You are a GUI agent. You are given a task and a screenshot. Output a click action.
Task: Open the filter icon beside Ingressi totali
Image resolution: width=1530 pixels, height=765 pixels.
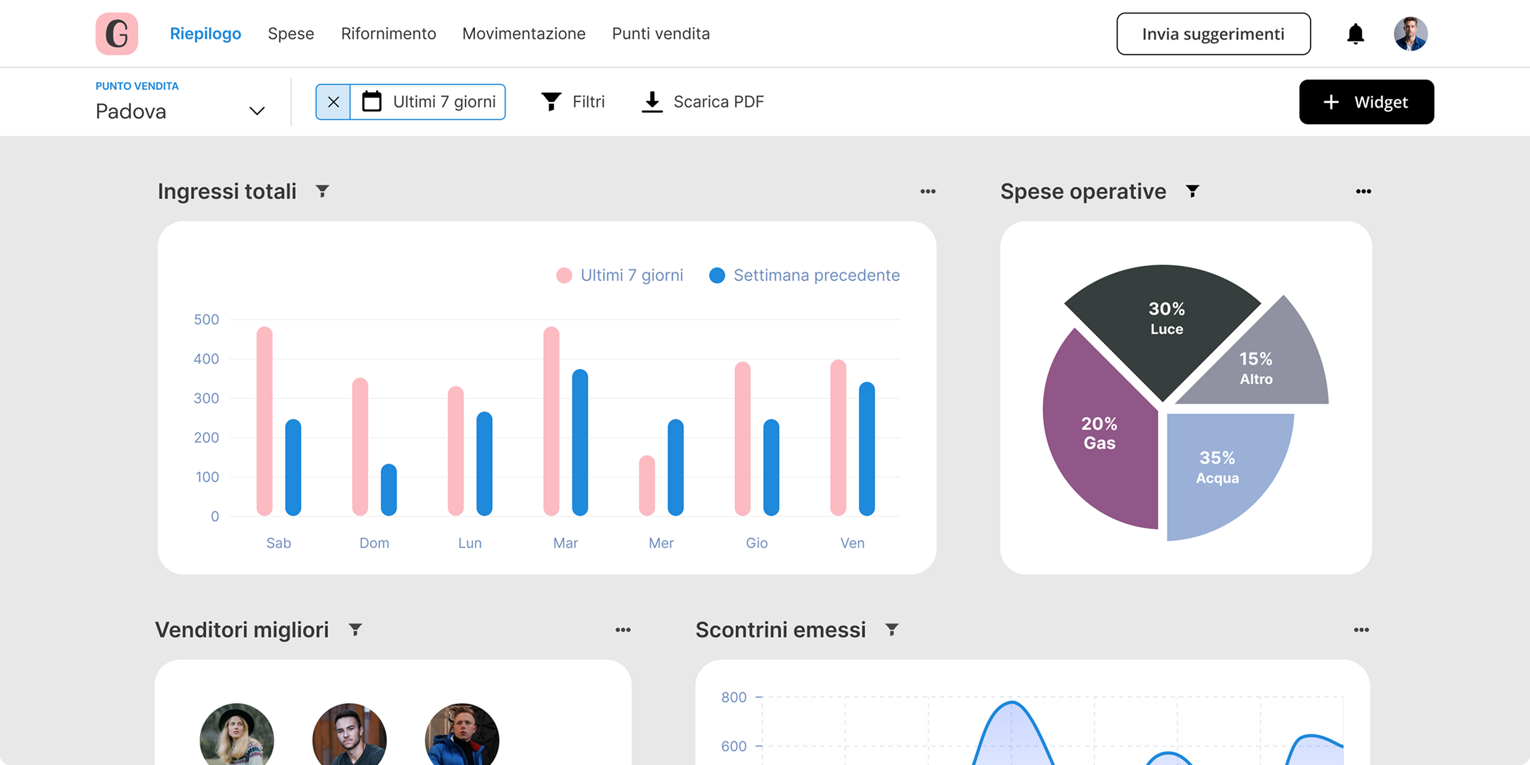[x=323, y=191]
